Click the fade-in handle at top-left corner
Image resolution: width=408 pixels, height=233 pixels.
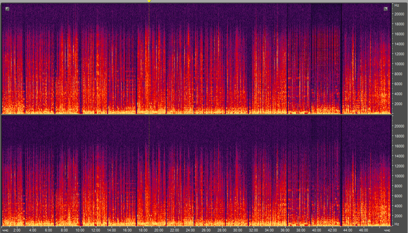pos(7,9)
